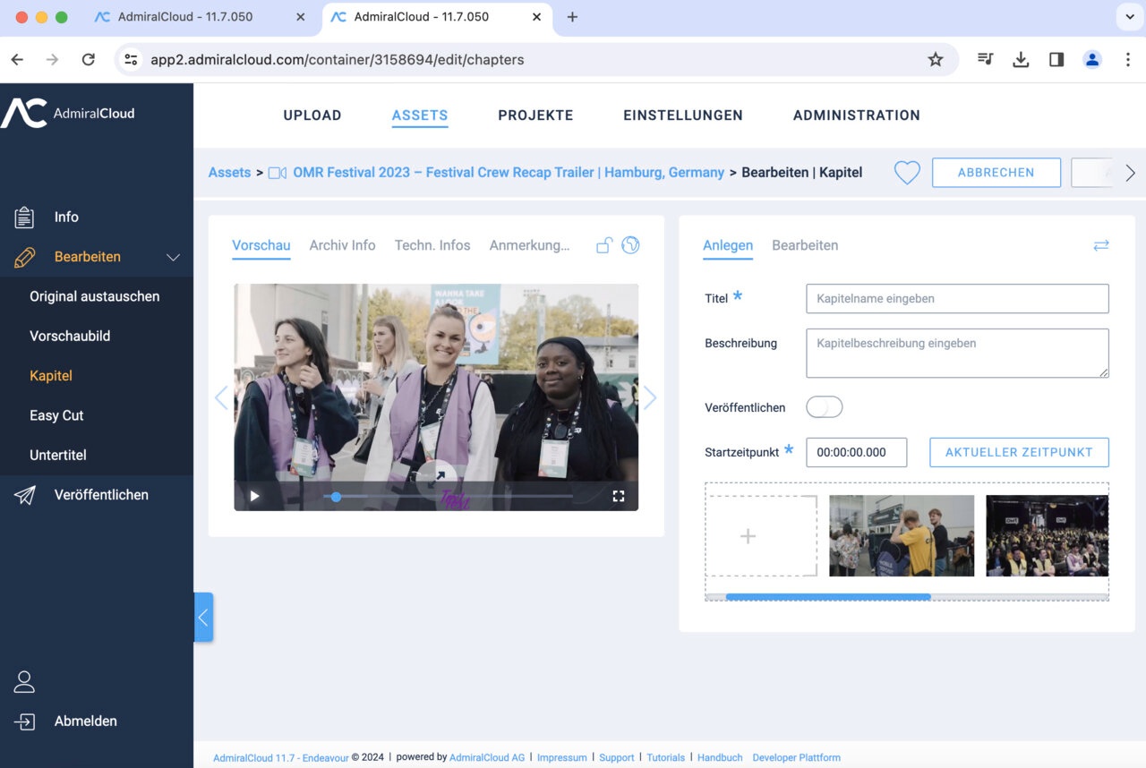Collapse the sidebar with the blue chevron

[203, 617]
